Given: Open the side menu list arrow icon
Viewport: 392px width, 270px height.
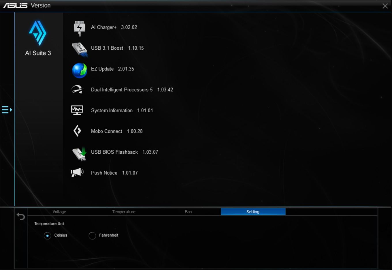Looking at the screenshot, I should (7, 110).
